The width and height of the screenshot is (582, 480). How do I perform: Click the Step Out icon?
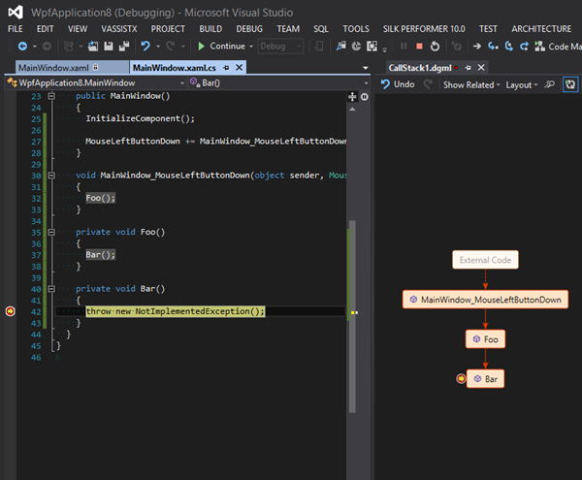[524, 47]
